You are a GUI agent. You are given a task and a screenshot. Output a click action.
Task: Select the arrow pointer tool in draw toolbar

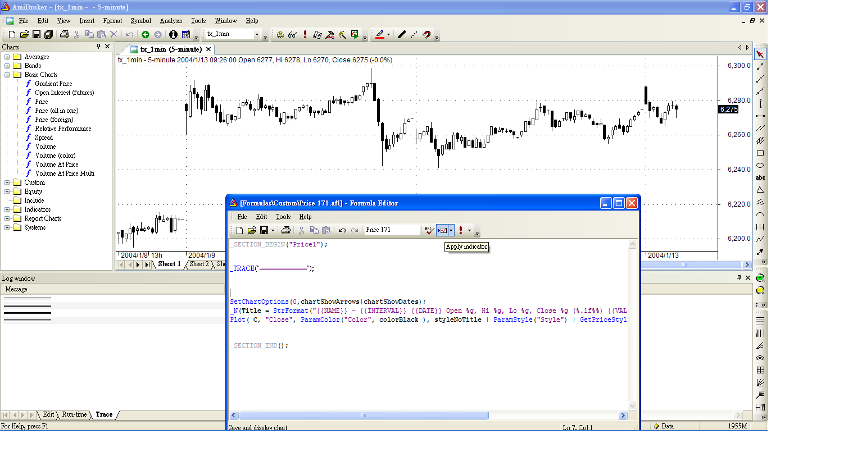760,54
